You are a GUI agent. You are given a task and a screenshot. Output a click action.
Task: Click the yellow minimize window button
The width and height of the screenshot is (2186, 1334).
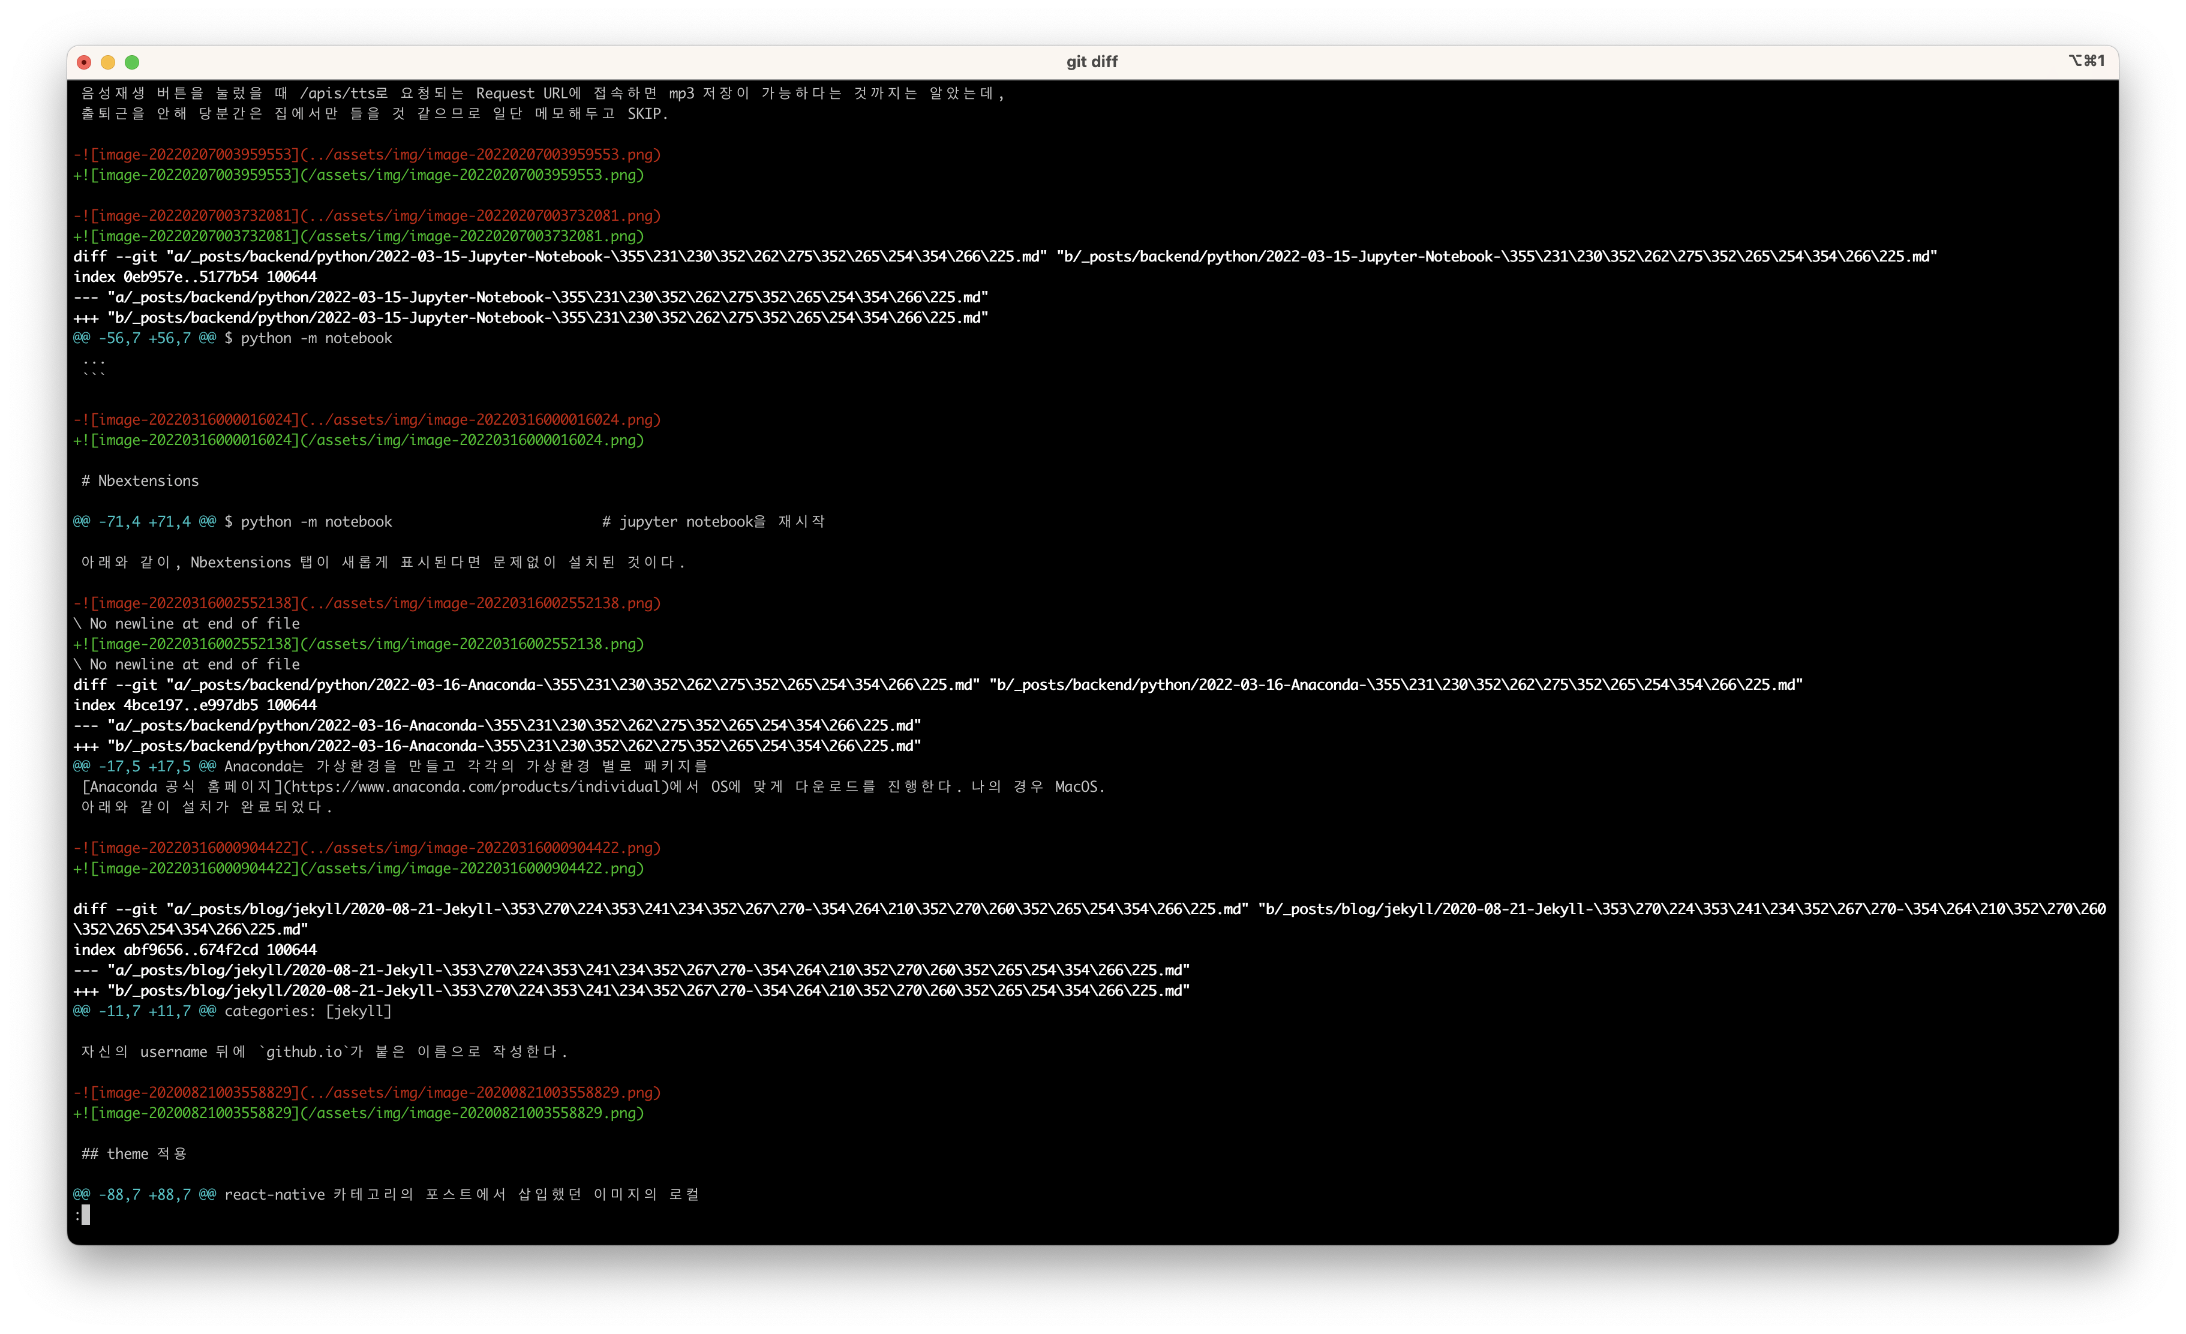click(x=108, y=62)
